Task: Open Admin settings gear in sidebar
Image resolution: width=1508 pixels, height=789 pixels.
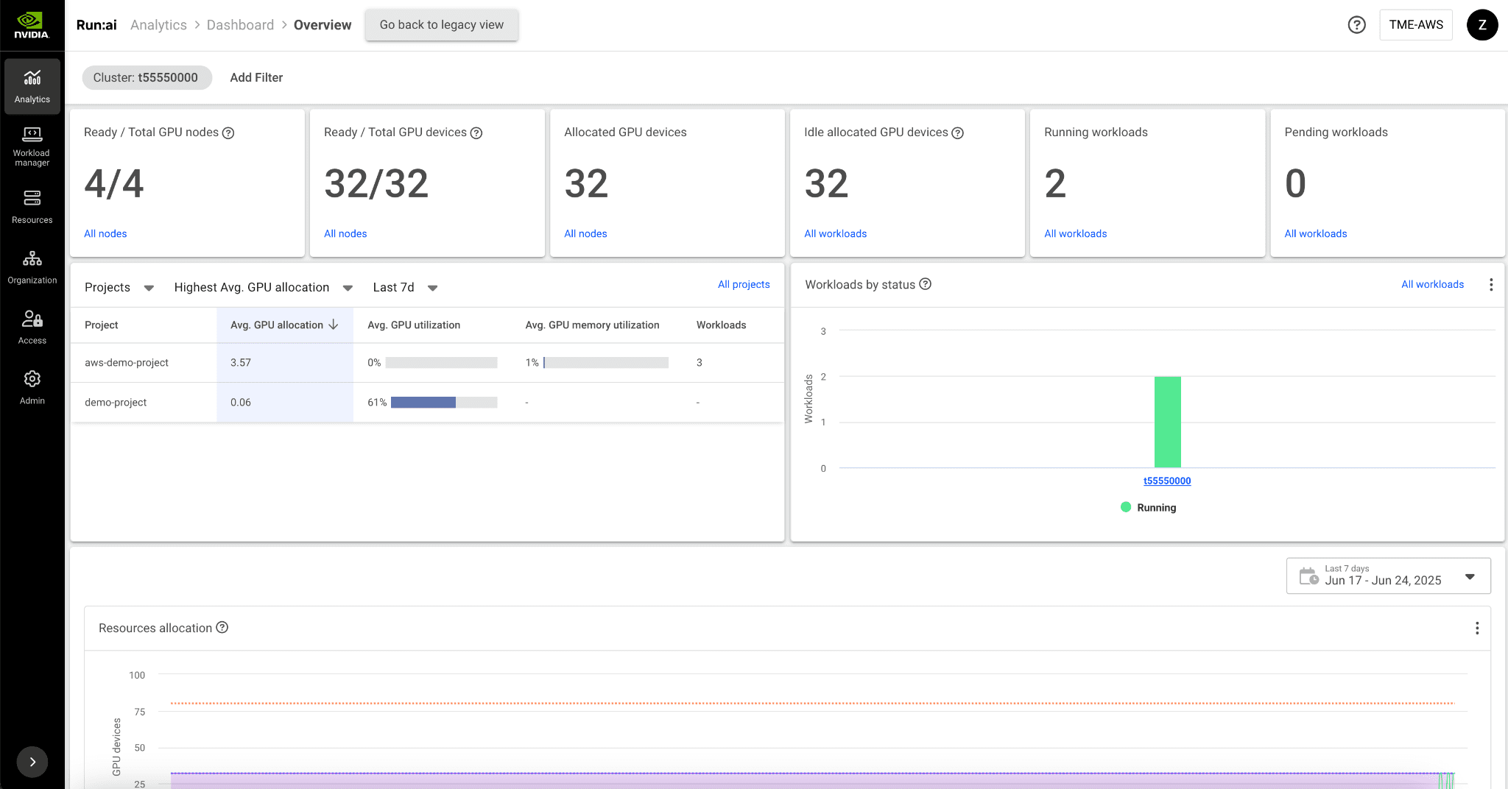Action: pyautogui.click(x=32, y=388)
